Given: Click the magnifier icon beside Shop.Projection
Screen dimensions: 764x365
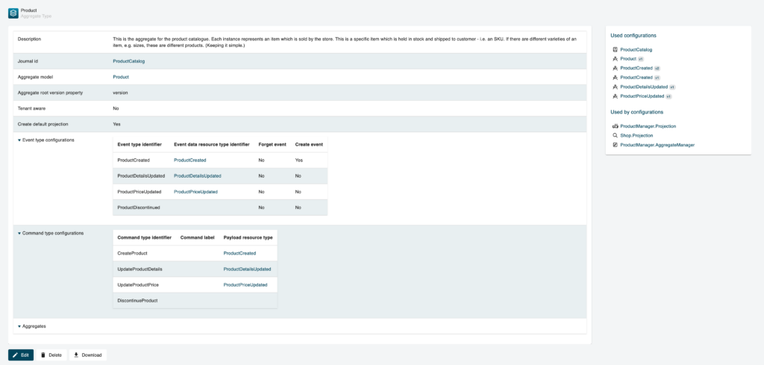Looking at the screenshot, I should (x=615, y=136).
